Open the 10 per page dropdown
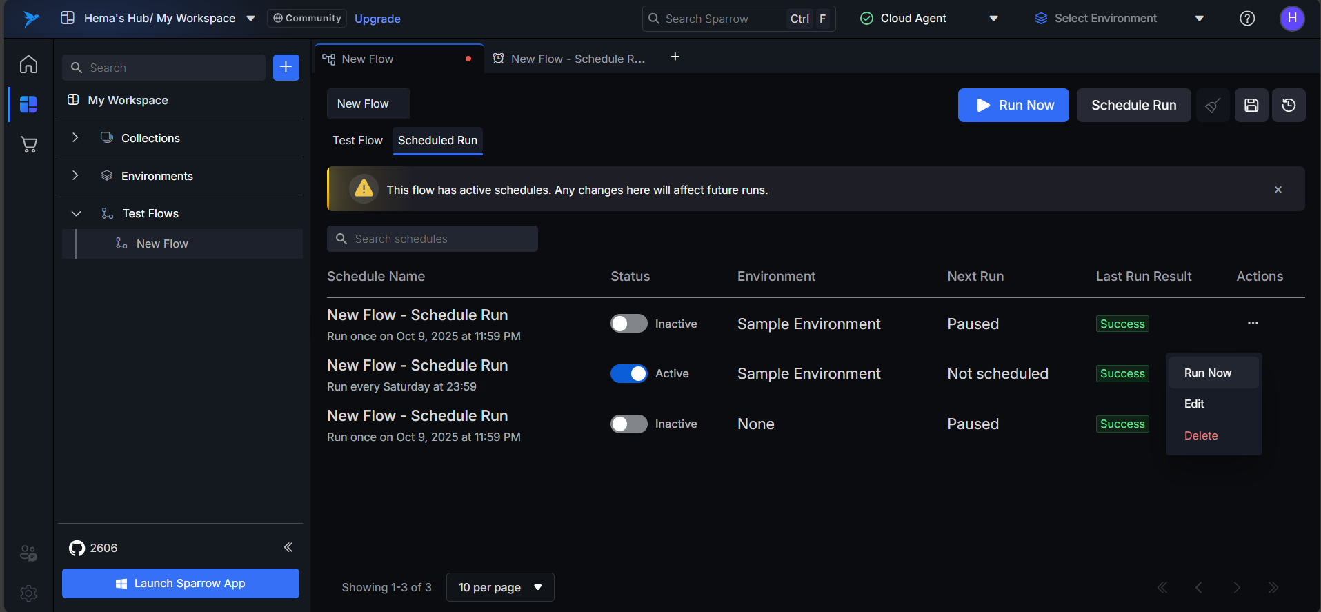The image size is (1321, 612). [500, 587]
